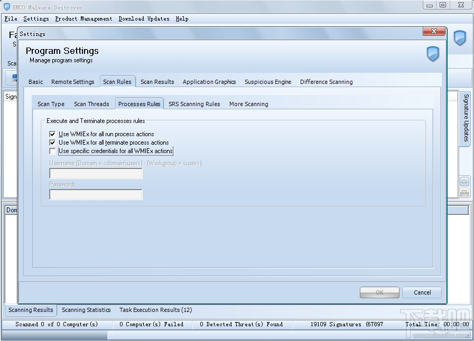474x341 pixels.
Task: Click the OK button
Action: coord(379,292)
